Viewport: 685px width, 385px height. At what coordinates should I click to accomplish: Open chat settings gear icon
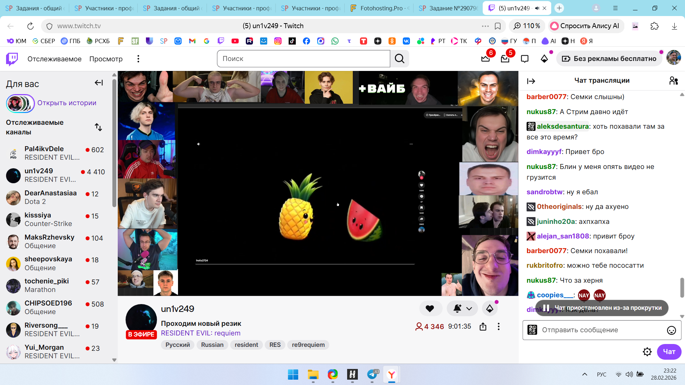(x=647, y=352)
